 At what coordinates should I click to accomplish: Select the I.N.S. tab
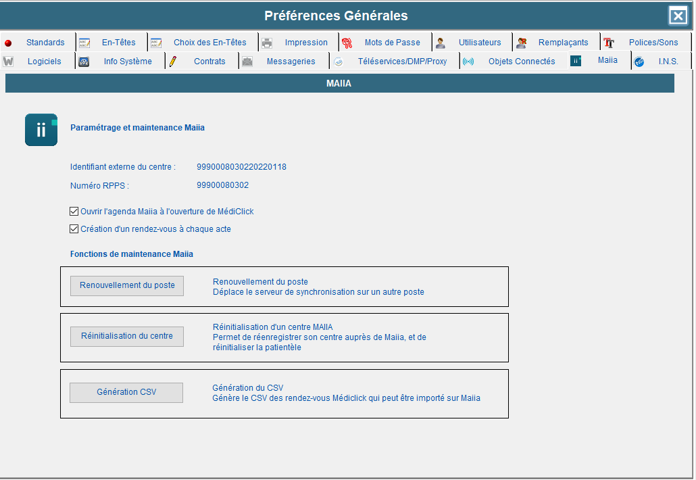pyautogui.click(x=668, y=62)
